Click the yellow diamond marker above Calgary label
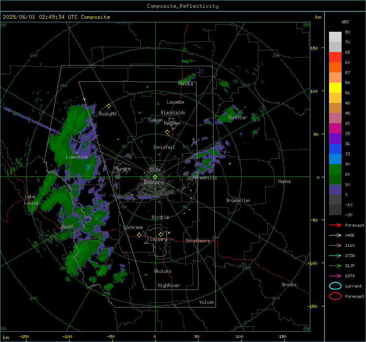The image size is (366, 342). click(161, 234)
